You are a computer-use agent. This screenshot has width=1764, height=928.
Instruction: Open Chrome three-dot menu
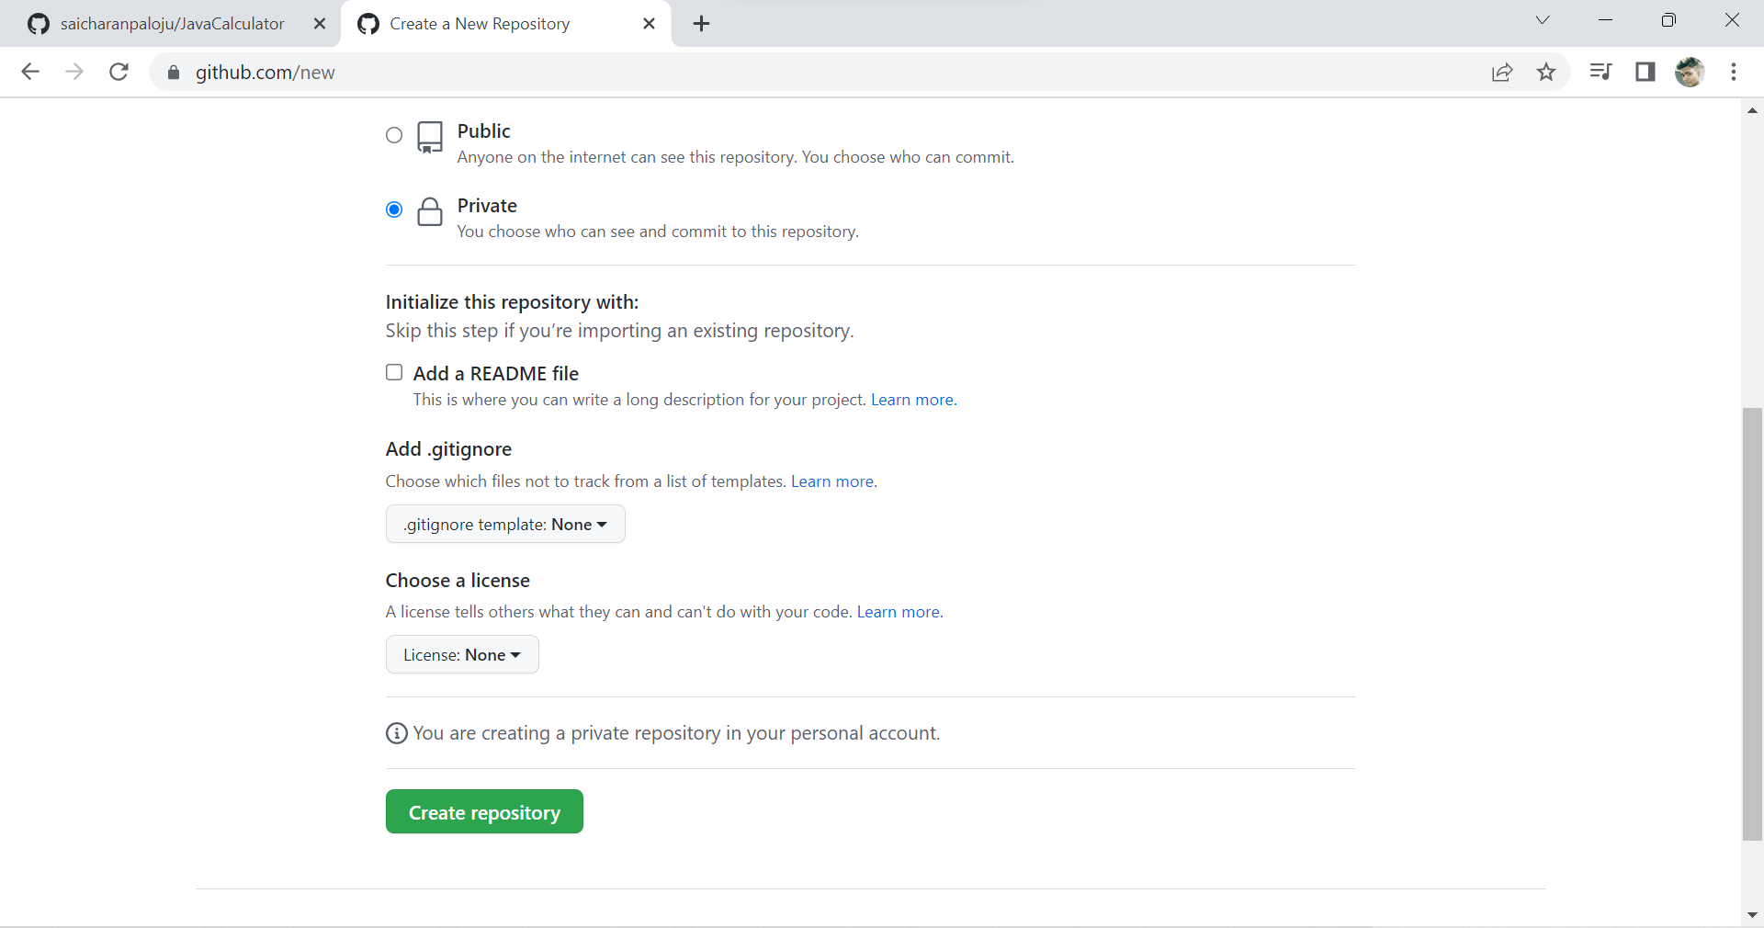coord(1733,72)
